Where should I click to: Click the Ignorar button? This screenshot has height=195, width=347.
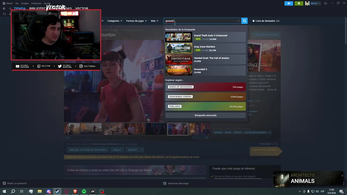coord(133,149)
